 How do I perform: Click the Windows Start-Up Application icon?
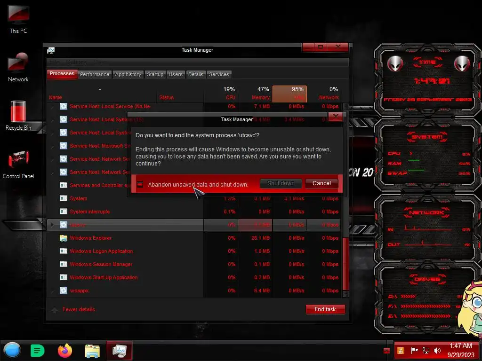64,277
